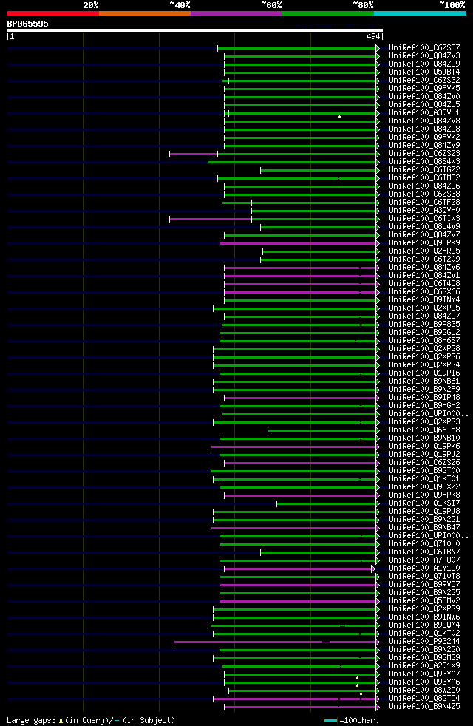Open hit UniRef100_A3QVH1
The height and width of the screenshot is (726, 473).
[x=424, y=113]
